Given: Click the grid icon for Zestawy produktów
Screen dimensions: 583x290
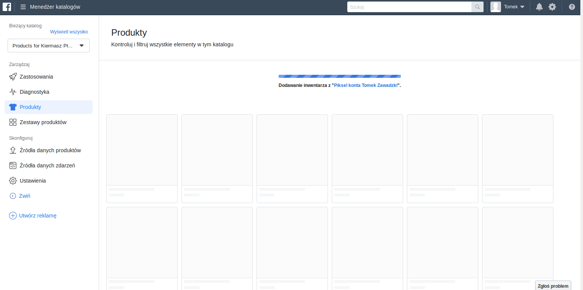Looking at the screenshot, I should pos(13,122).
